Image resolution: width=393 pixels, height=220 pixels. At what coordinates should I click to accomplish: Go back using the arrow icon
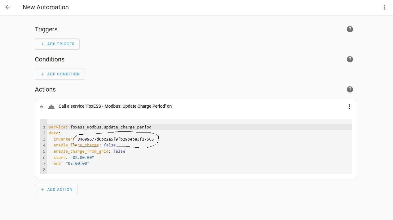[8, 7]
